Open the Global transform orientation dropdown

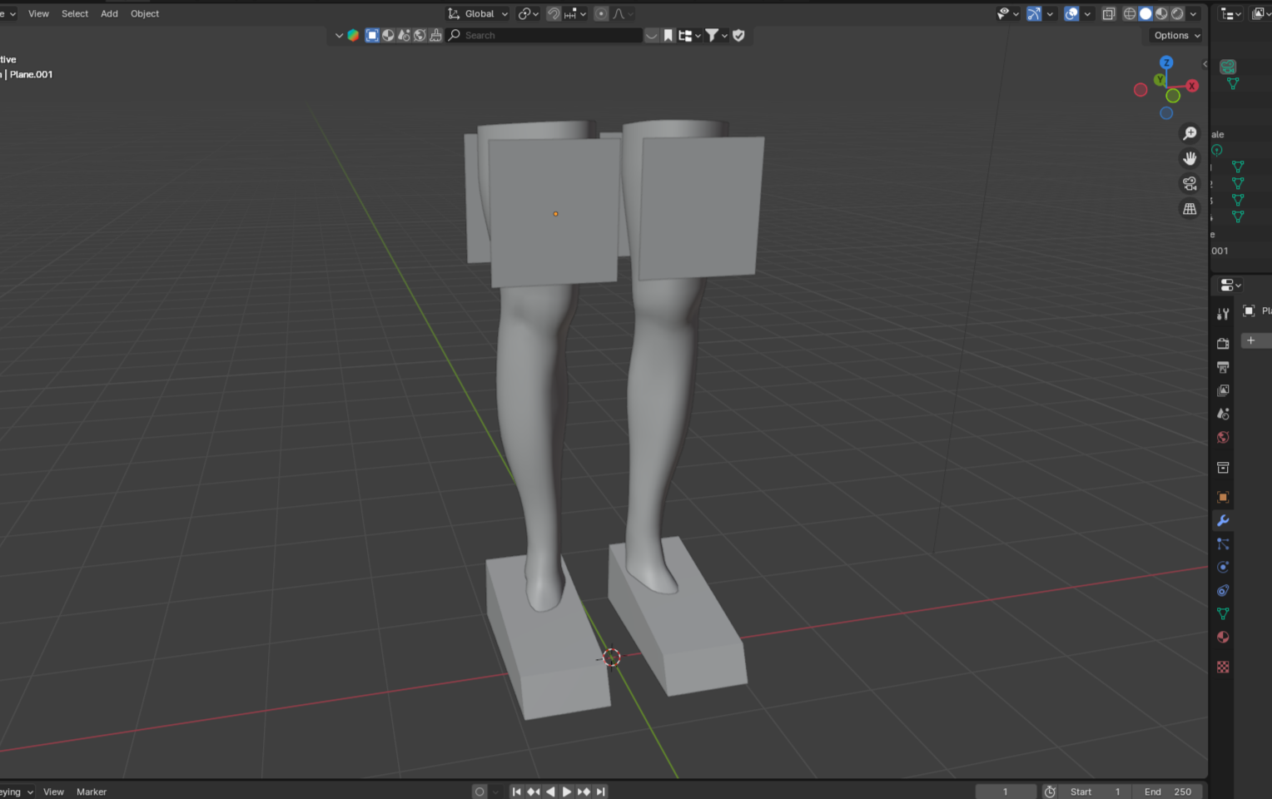pyautogui.click(x=478, y=13)
